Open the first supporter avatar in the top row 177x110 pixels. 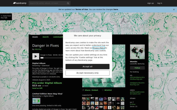(x=84, y=99)
